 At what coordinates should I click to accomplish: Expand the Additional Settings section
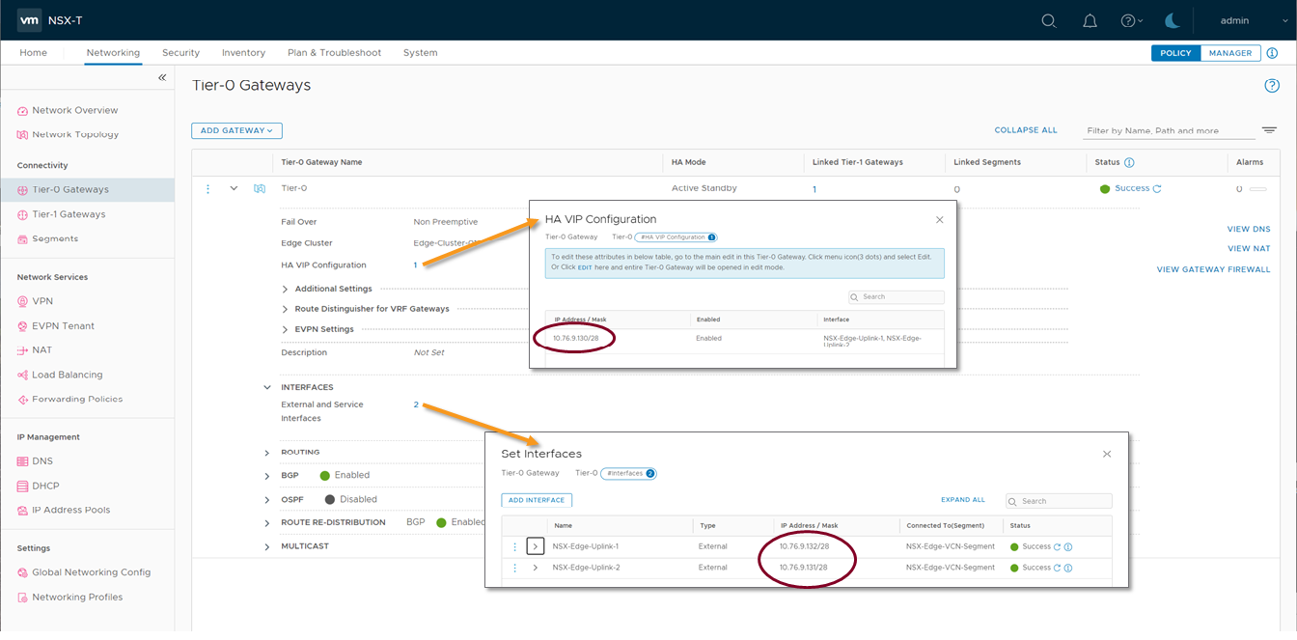point(286,289)
